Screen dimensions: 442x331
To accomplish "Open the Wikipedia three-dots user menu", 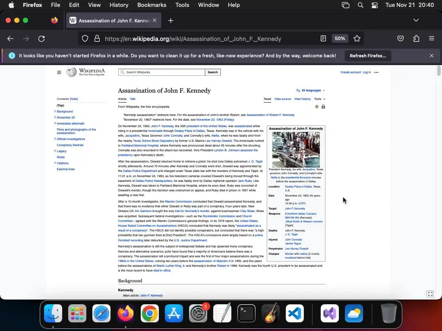I will click(376, 72).
